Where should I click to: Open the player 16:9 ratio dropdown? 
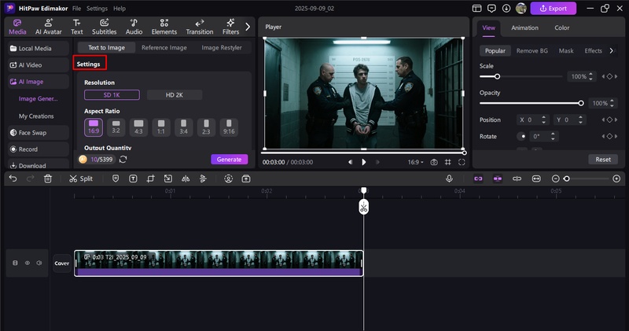[x=416, y=162]
